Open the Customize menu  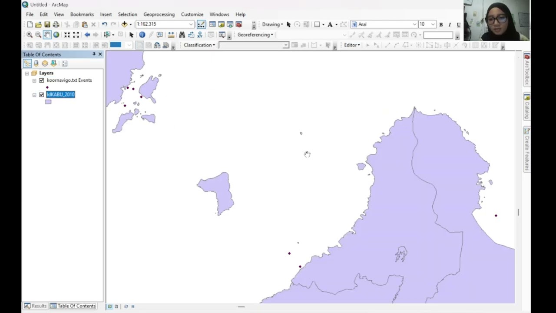[192, 14]
